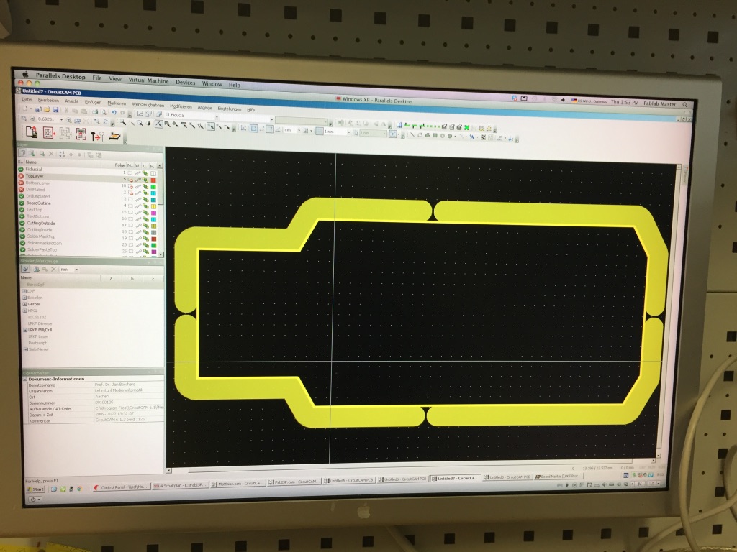This screenshot has height=552, width=737.
Task: Click the Open folder icon in the toolbar
Action: [47, 109]
